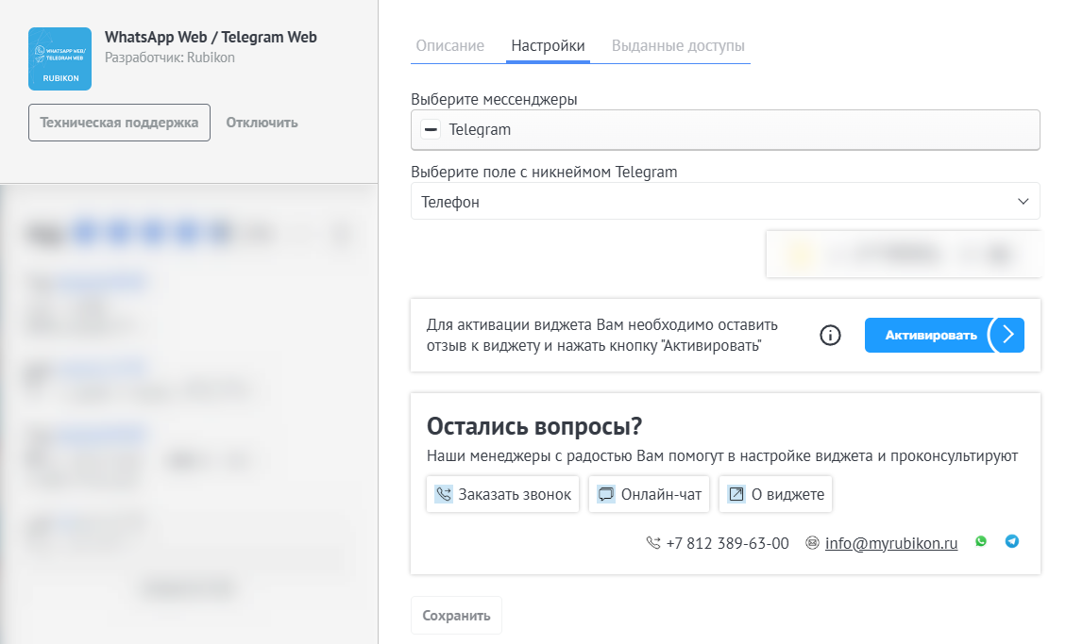Open the Выданные доступы tab
The height and width of the screenshot is (644, 1066).
pos(678,46)
